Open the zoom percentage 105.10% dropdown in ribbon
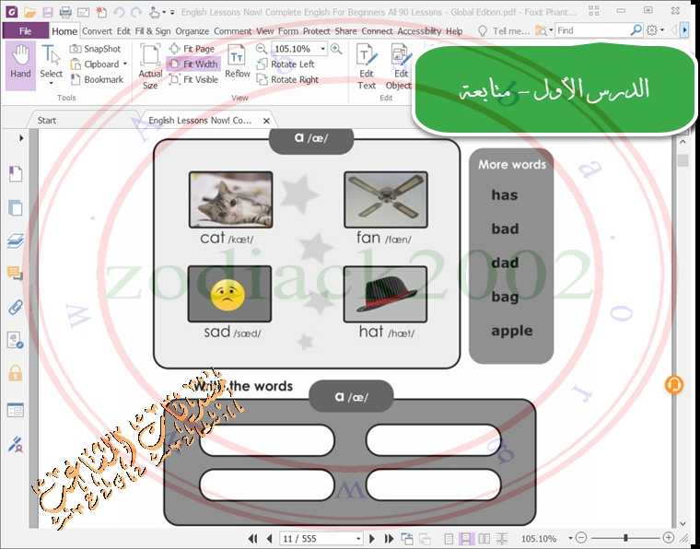 [322, 49]
